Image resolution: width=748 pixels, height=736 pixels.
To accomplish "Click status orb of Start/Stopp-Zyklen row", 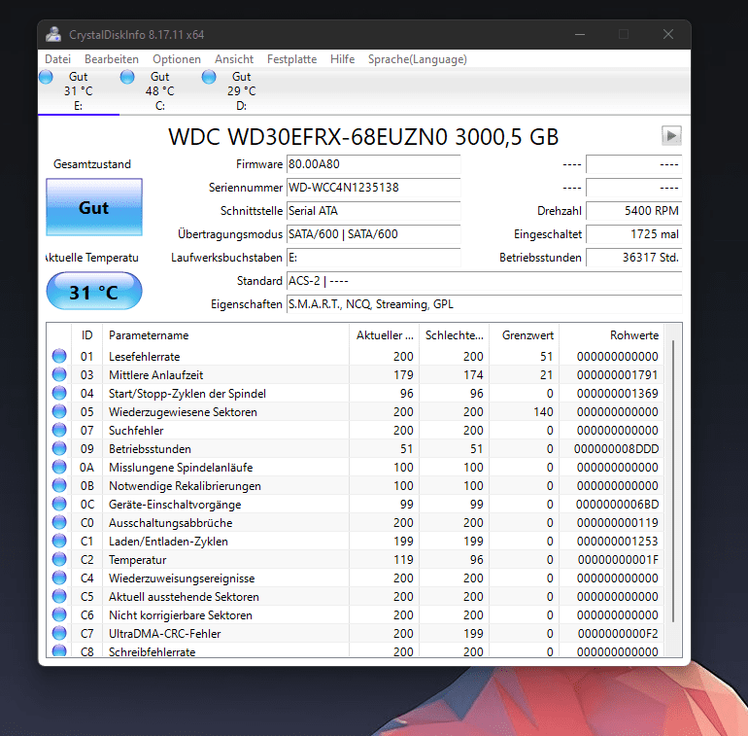I will click(x=59, y=394).
